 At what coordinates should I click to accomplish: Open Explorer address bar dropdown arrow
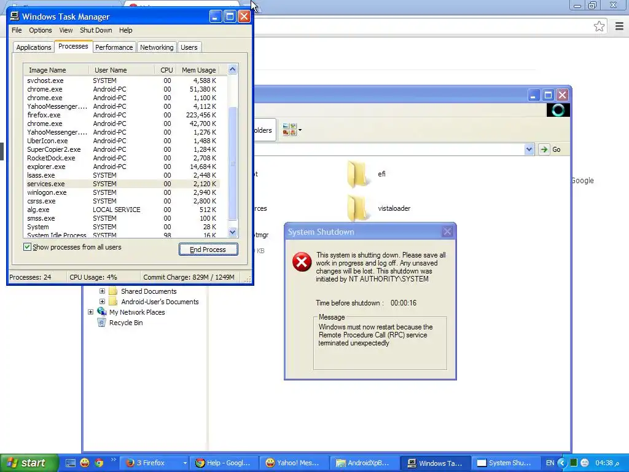click(529, 149)
